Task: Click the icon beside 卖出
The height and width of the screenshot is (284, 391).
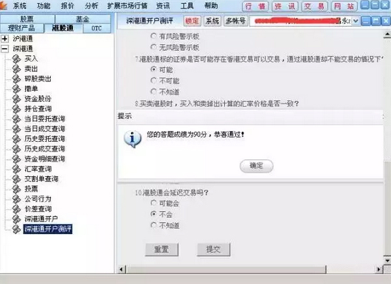Action: 16,69
